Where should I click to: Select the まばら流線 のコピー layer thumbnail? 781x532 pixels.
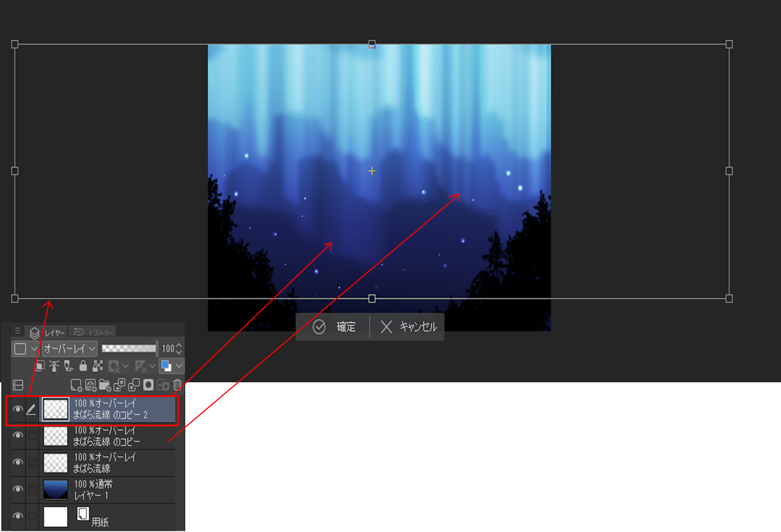click(x=55, y=436)
